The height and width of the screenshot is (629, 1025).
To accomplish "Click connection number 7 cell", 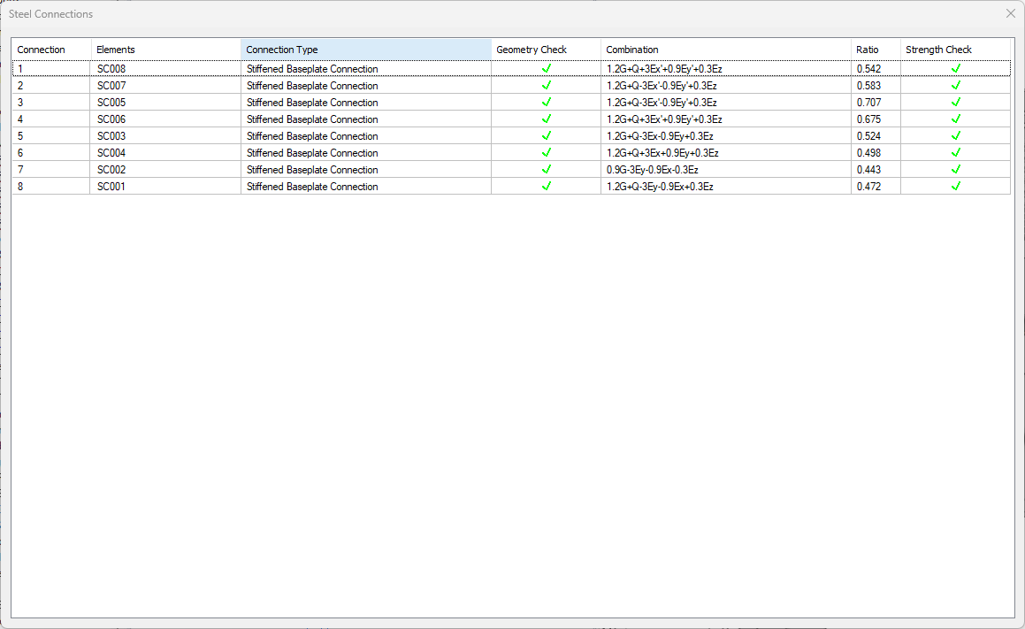I will coord(51,169).
